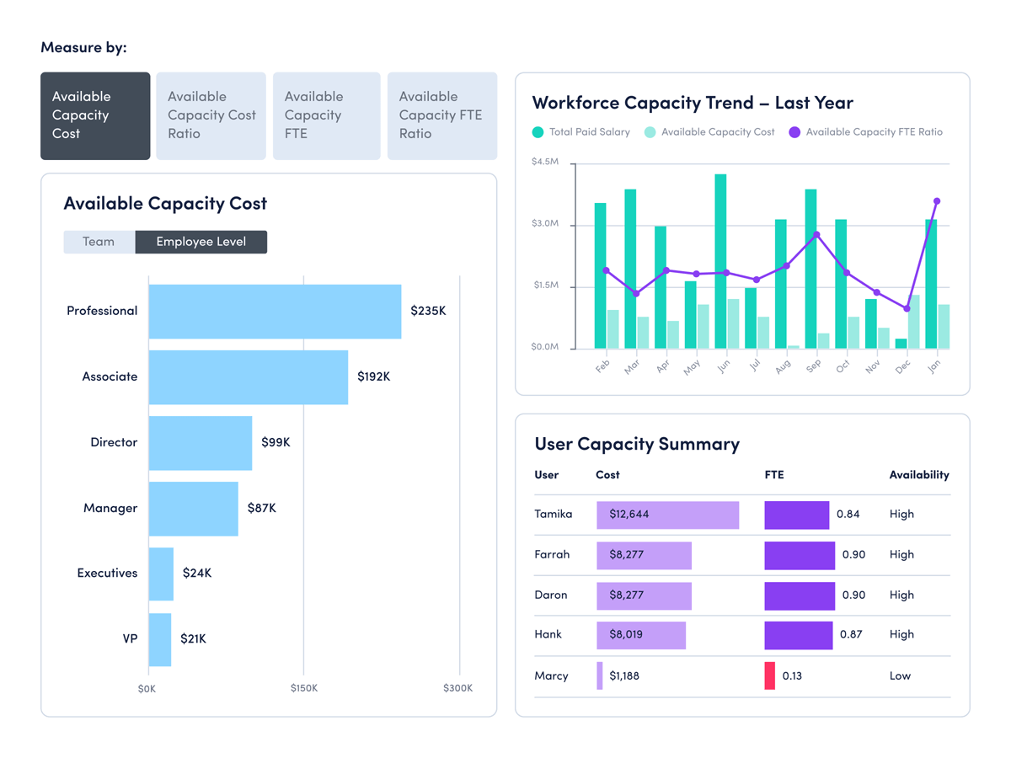
Task: Click the Feb bar in the trend chart
Action: pyautogui.click(x=600, y=270)
